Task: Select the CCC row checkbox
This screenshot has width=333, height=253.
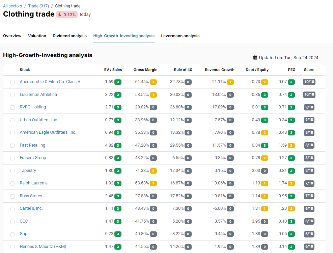Action: click(12, 222)
